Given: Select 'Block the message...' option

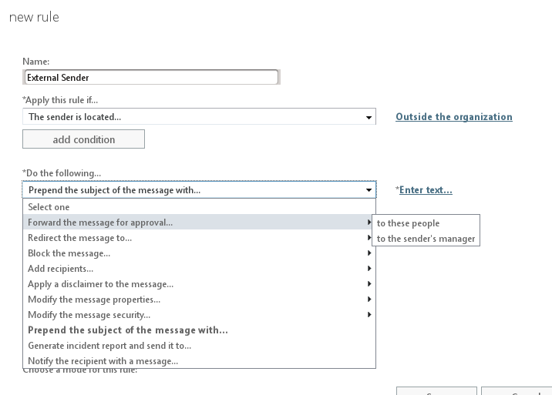Looking at the screenshot, I should click(199, 253).
